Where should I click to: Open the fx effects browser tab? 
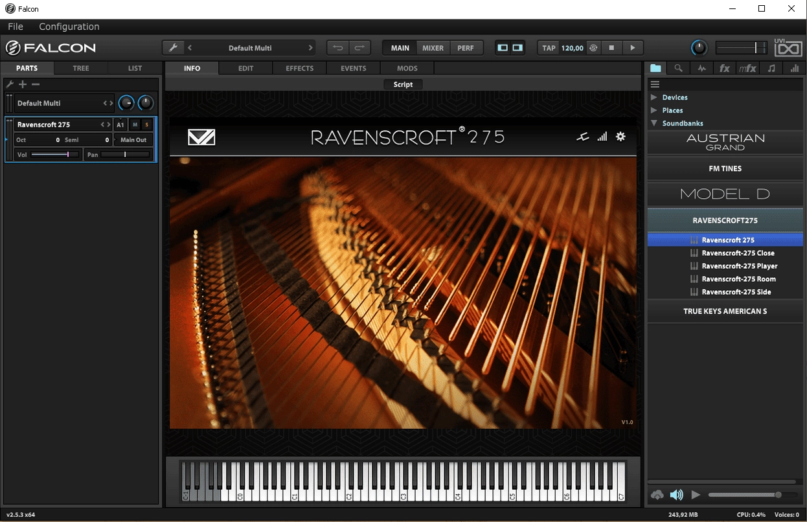(724, 68)
